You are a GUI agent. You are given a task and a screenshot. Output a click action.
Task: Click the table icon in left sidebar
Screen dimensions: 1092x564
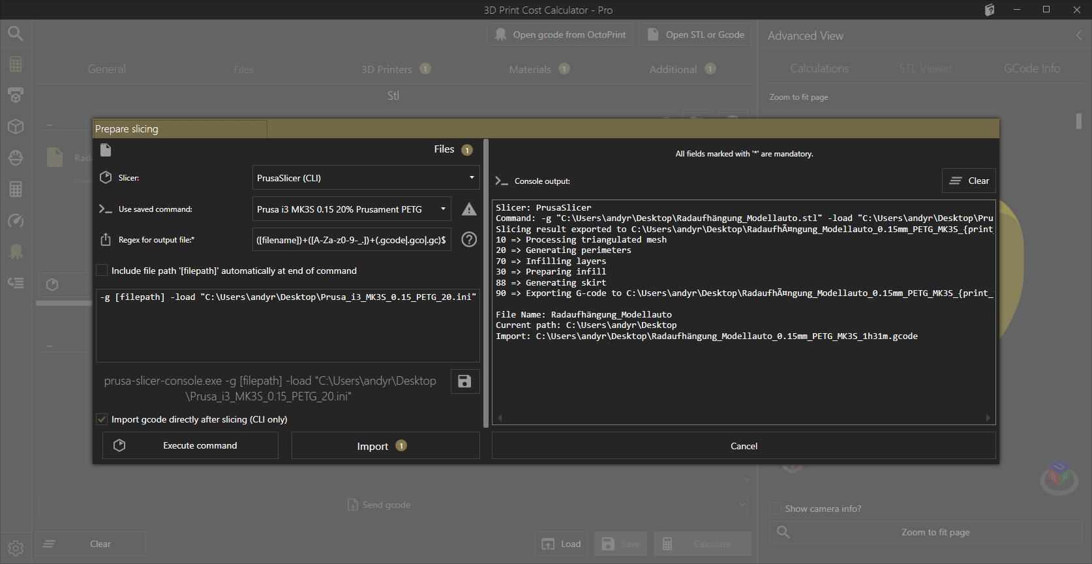[16, 189]
